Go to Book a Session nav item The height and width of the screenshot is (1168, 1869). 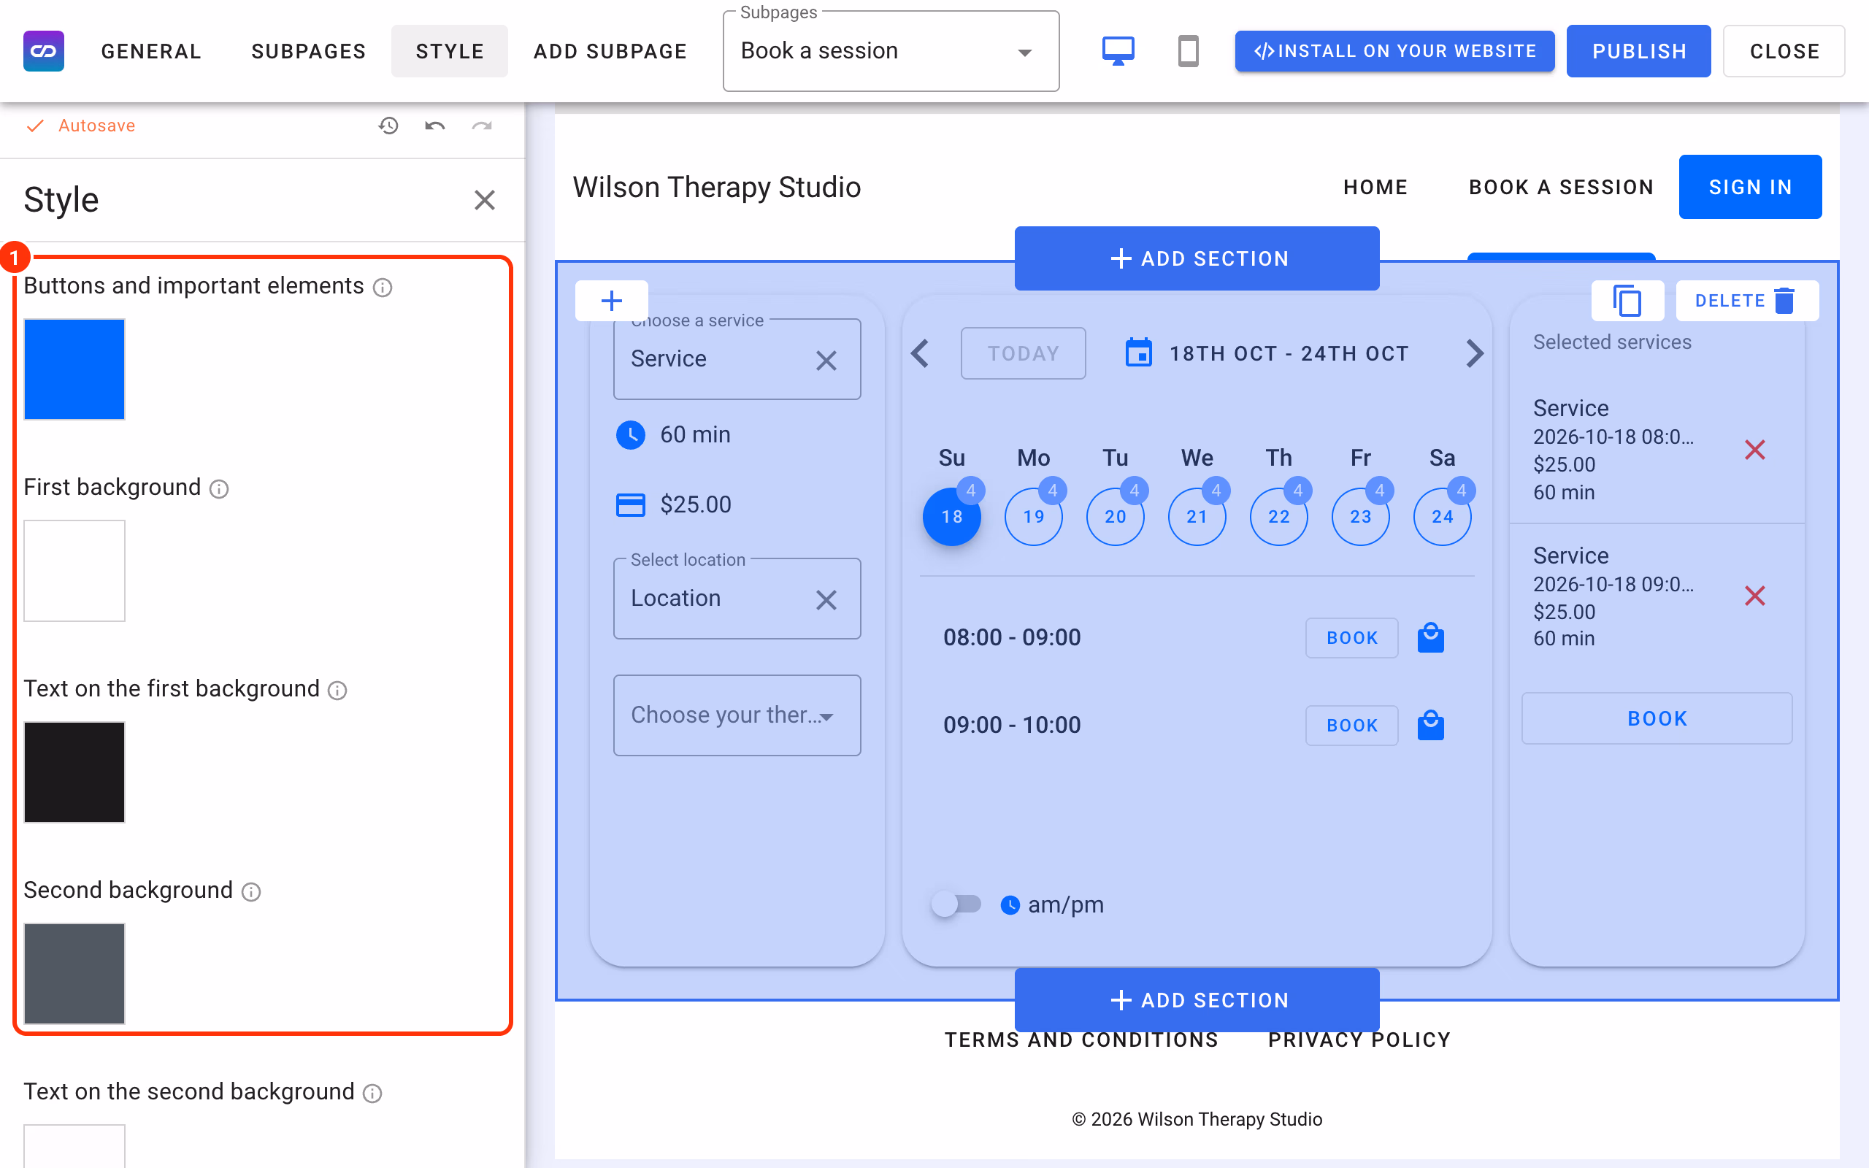(1561, 187)
